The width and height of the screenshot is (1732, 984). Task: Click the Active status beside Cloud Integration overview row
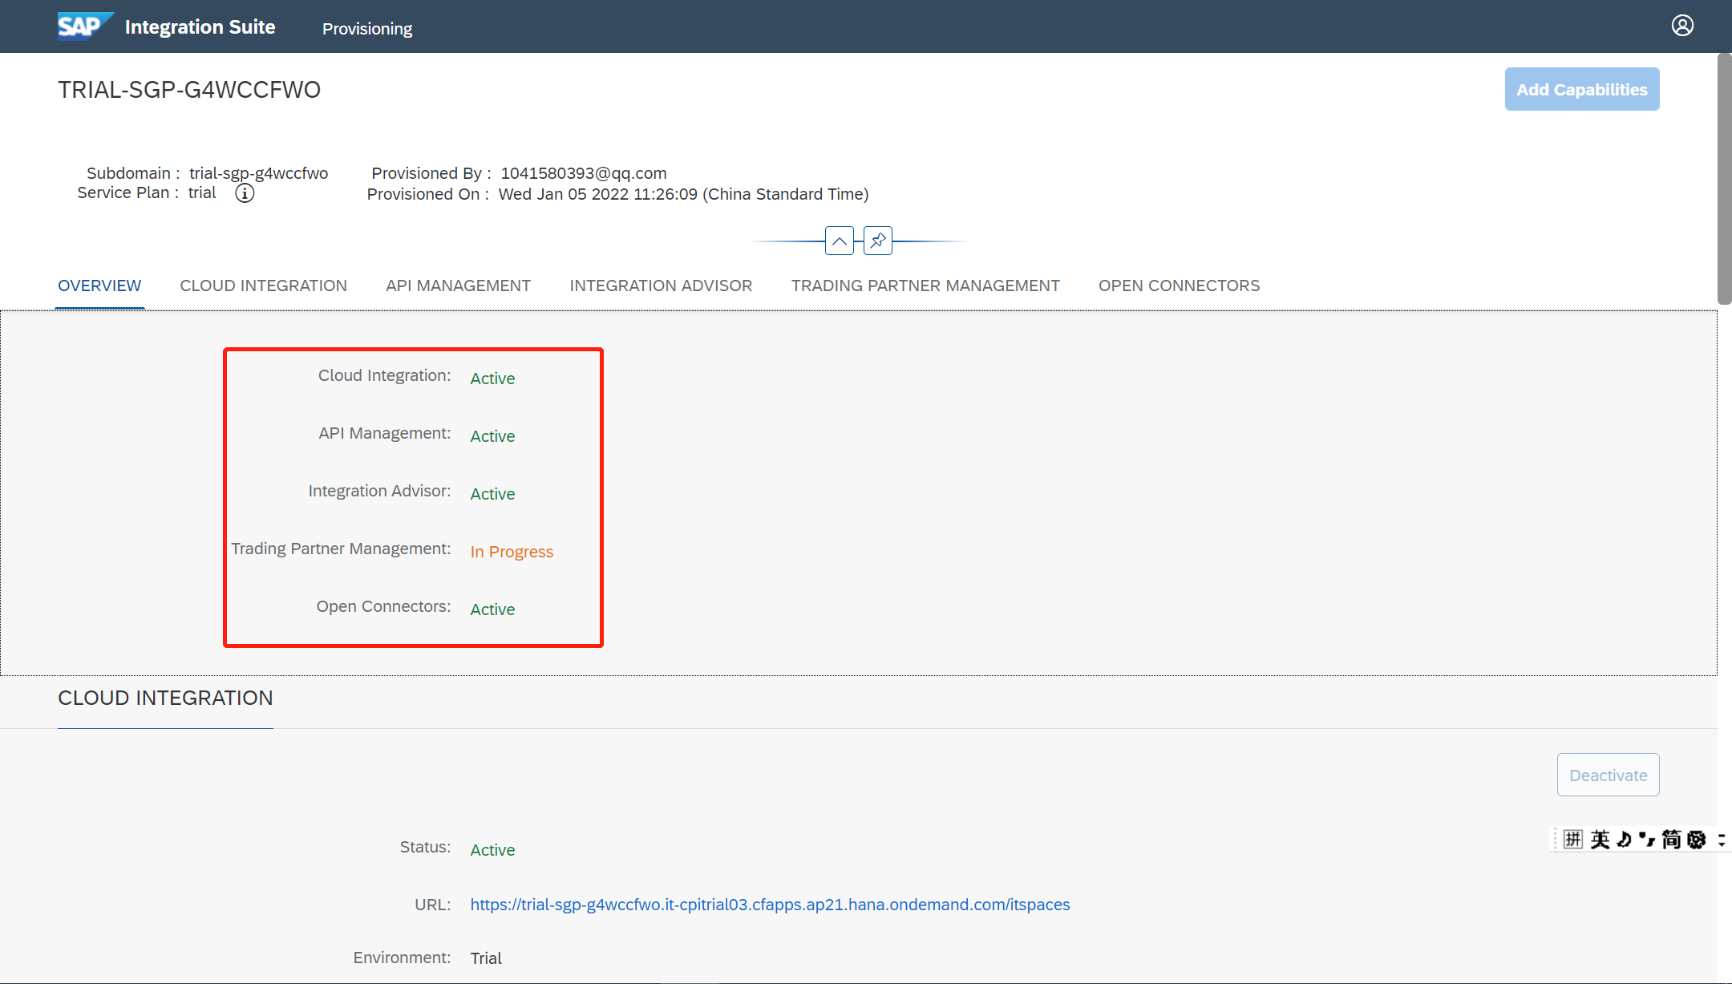point(492,379)
